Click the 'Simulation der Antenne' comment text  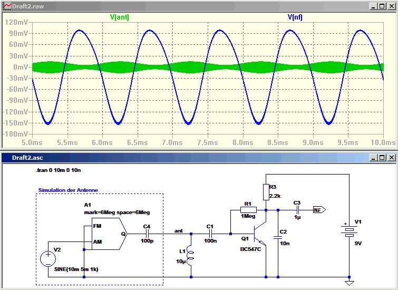[68, 190]
